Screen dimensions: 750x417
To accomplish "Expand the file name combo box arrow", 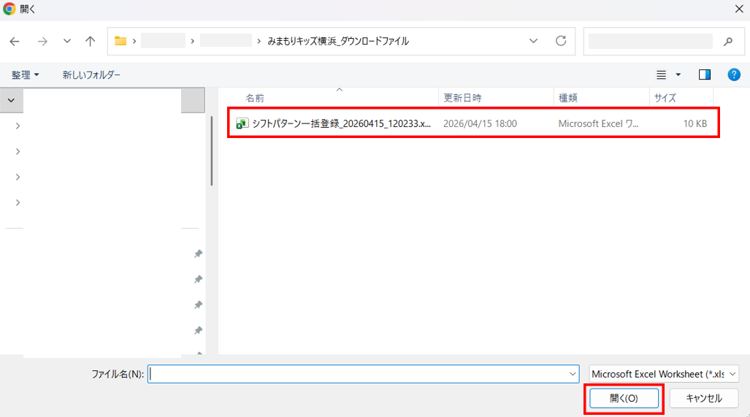I will click(573, 374).
